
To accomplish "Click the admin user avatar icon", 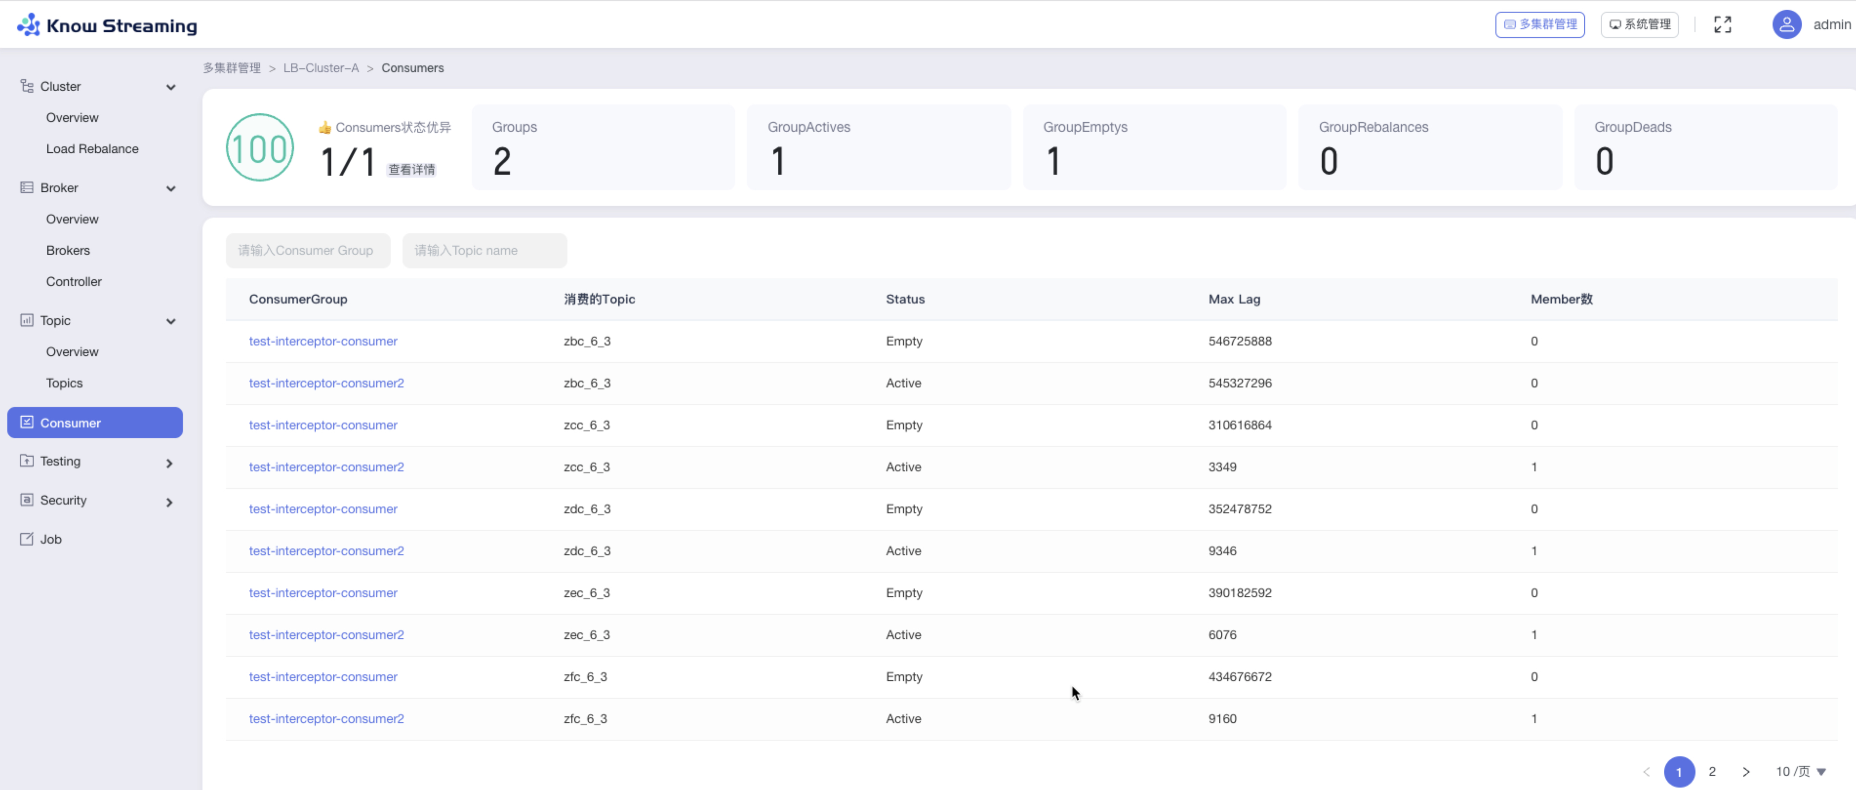I will pyautogui.click(x=1786, y=25).
